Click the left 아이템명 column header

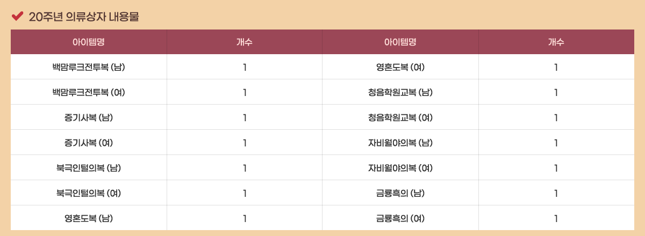point(89,42)
